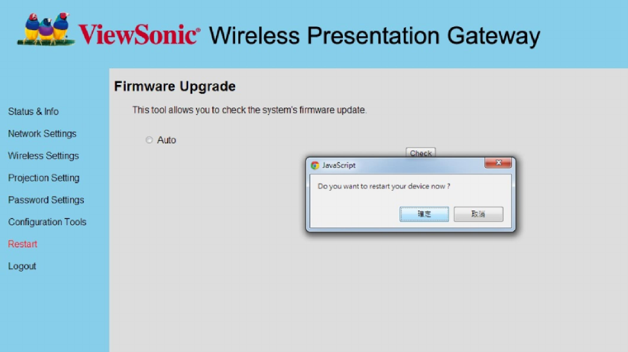Confirm restart with the highlighted 確定 button

424,214
